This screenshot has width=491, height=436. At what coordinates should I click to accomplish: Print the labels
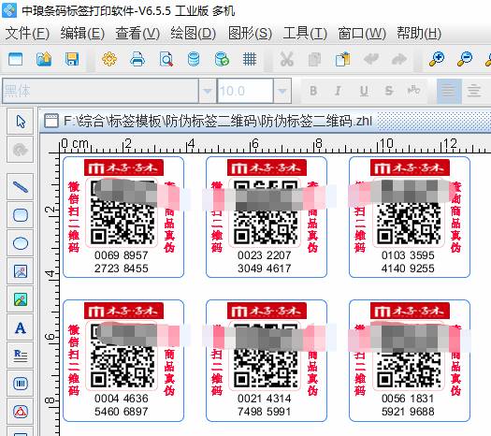pos(137,59)
